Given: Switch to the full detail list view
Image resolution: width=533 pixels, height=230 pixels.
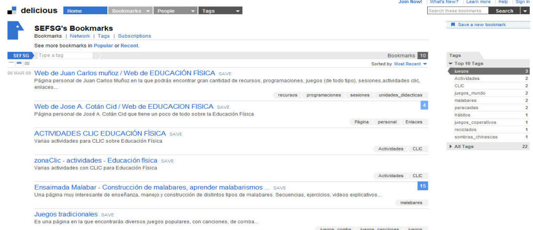Looking at the screenshot, I should [27, 63].
